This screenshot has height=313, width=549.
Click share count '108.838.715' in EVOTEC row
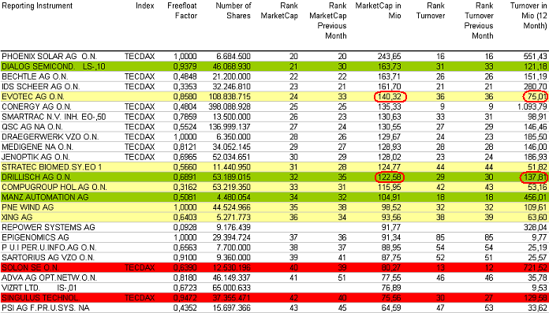230,97
